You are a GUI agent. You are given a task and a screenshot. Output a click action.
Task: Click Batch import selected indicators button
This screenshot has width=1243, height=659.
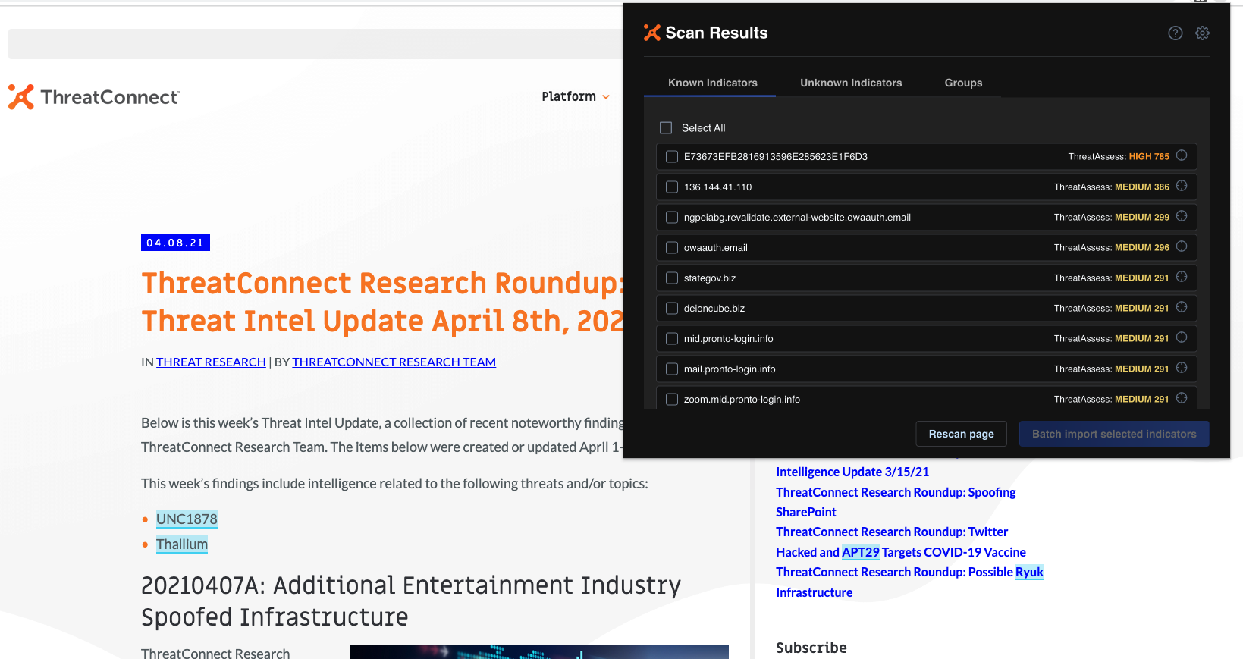tap(1114, 434)
